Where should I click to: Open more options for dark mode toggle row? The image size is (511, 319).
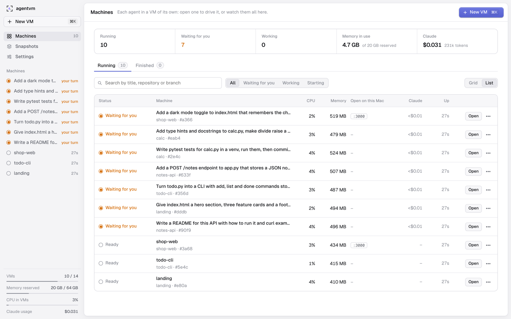click(x=488, y=116)
